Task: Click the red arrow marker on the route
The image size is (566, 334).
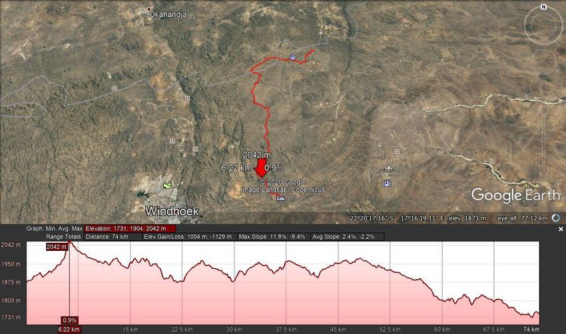Action: (x=261, y=168)
